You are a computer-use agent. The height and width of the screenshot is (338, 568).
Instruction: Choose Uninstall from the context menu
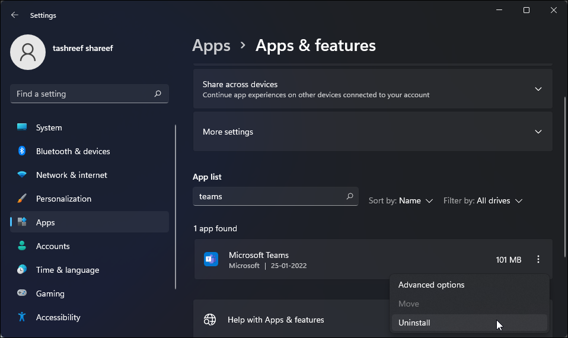coord(414,323)
